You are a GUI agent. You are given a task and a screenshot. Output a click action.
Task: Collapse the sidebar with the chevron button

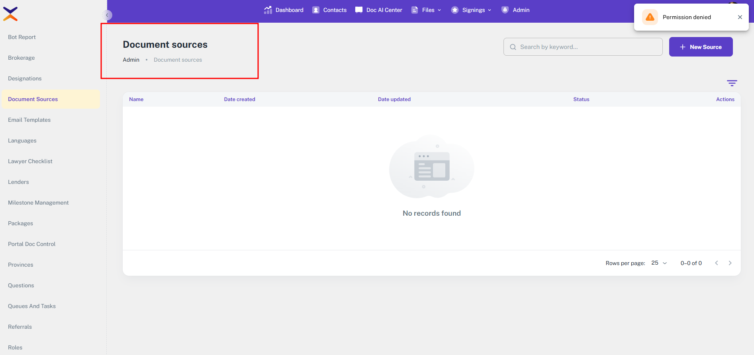coord(107,15)
